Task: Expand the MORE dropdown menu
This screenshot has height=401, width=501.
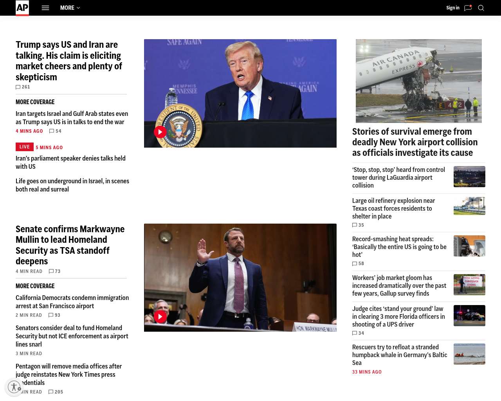Action: click(70, 8)
